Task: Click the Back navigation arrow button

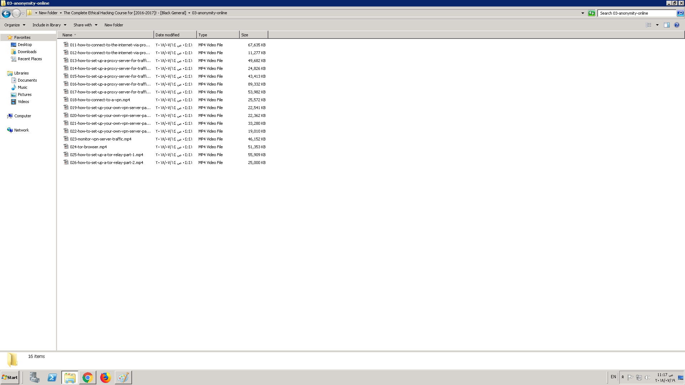Action: pyautogui.click(x=6, y=14)
